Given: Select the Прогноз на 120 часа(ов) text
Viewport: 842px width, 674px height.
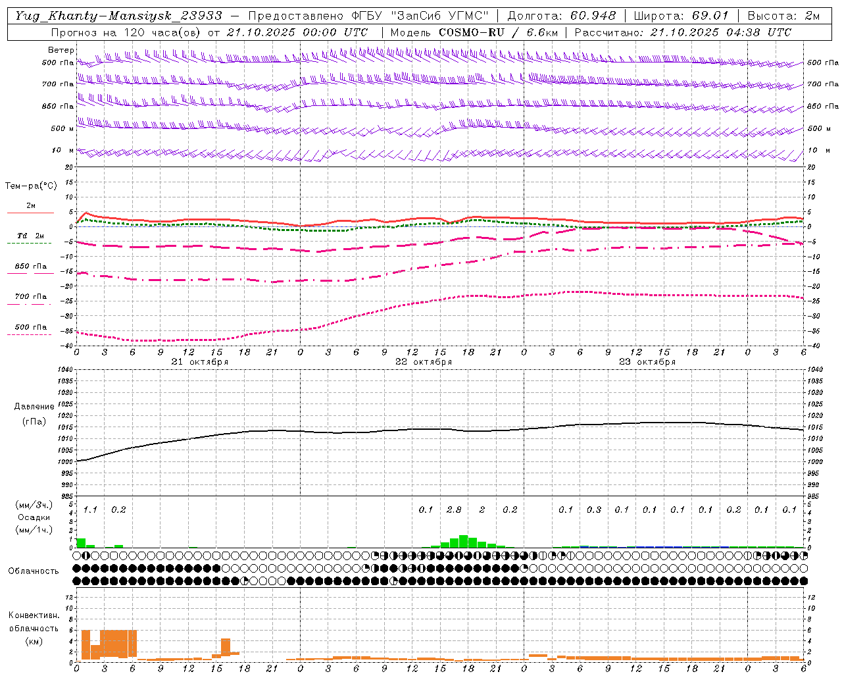Looking at the screenshot, I should pyautogui.click(x=126, y=32).
